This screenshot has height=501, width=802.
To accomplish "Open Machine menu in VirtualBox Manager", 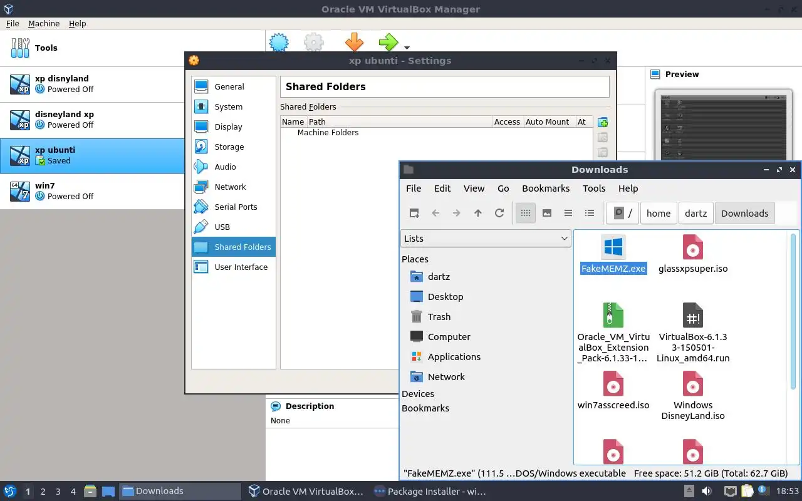I will click(44, 23).
